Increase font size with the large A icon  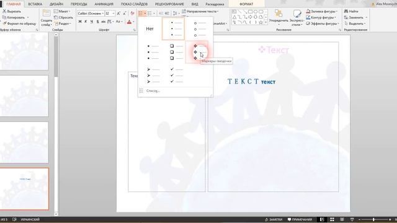(x=118, y=14)
